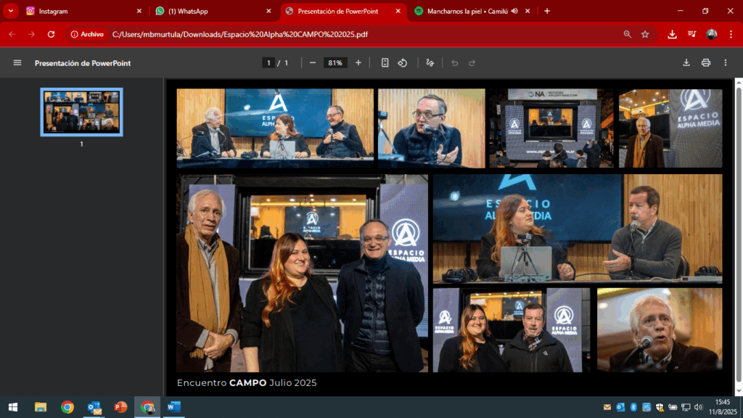Select the page 1 thumbnail
Screen dimensions: 743x418
pyautogui.click(x=81, y=112)
